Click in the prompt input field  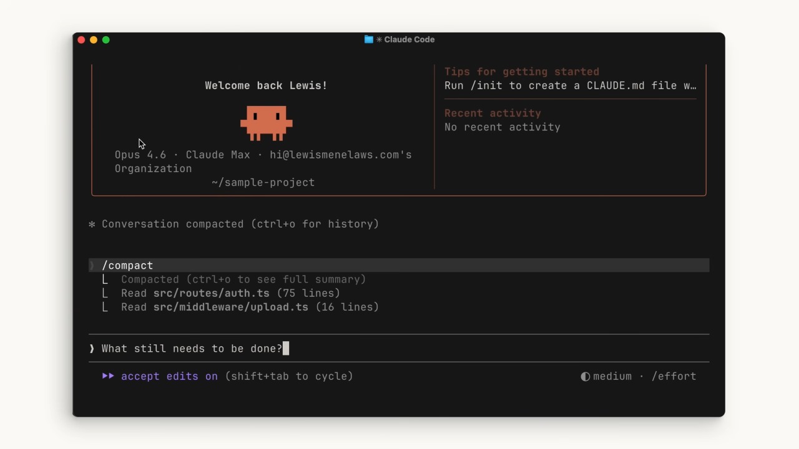pyautogui.click(x=399, y=349)
